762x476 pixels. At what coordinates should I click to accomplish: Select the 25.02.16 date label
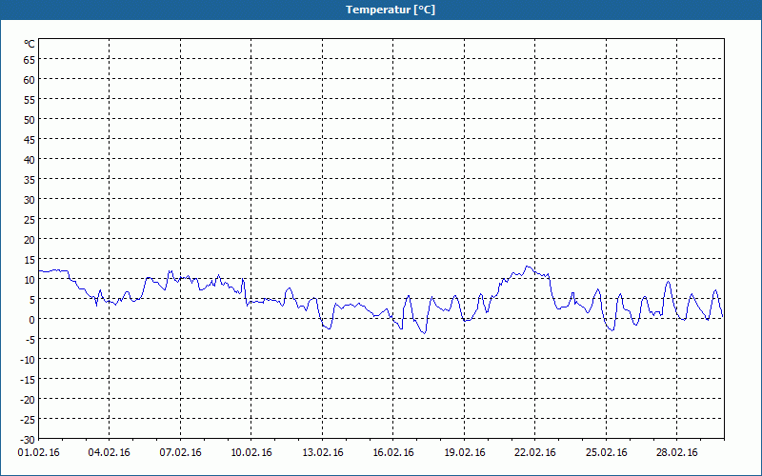pos(605,453)
